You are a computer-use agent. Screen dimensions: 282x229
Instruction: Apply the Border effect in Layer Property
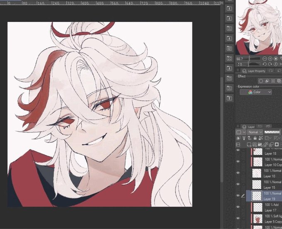261,81
